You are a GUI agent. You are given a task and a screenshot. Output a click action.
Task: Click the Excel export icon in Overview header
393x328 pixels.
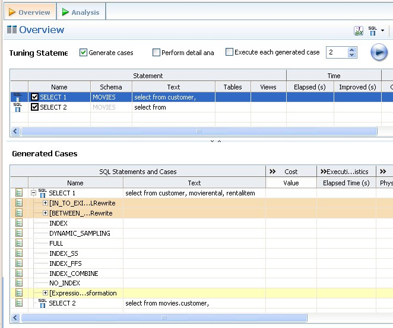pos(359,31)
